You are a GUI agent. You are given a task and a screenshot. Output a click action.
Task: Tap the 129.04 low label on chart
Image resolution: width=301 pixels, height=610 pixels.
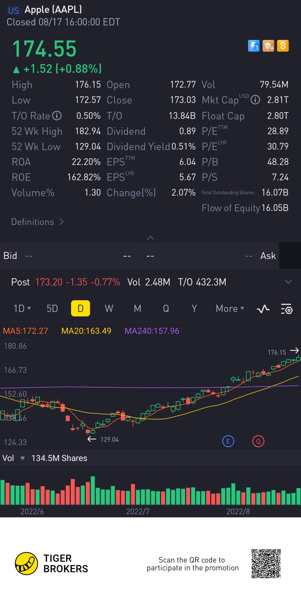pyautogui.click(x=110, y=440)
